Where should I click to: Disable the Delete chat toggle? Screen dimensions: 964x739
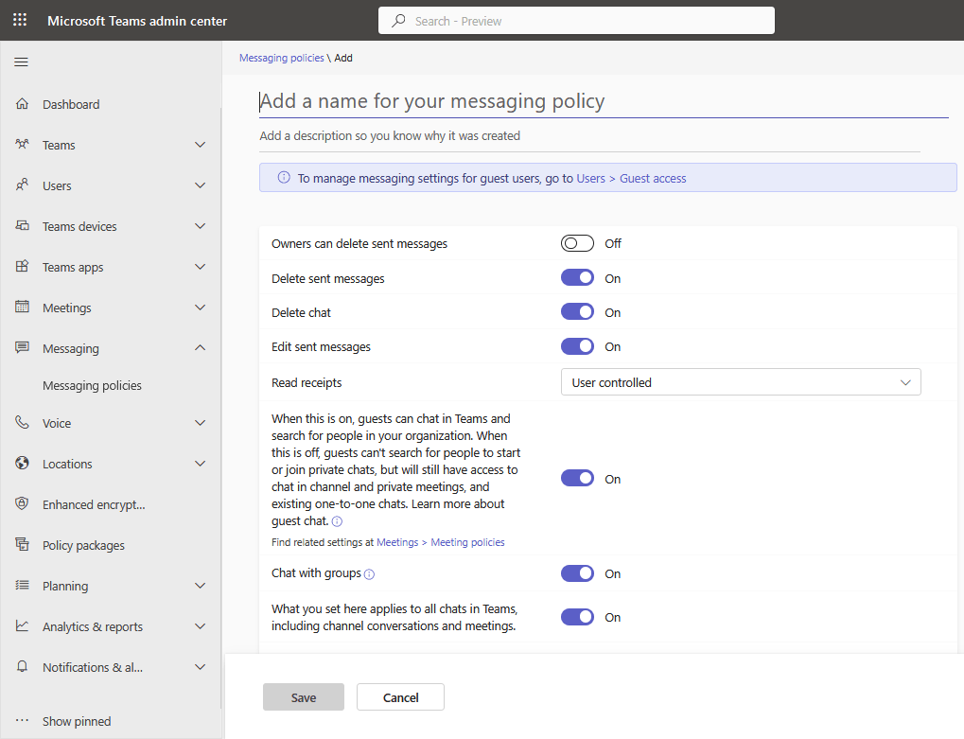[x=577, y=311]
